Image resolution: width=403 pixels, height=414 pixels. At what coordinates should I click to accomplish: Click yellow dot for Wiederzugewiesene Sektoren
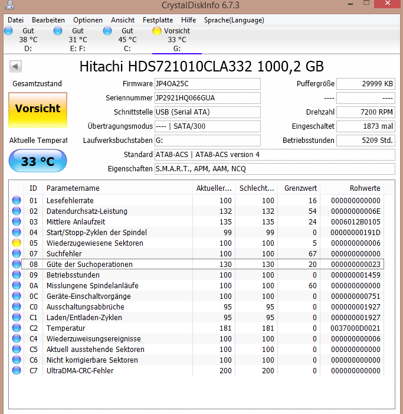click(x=17, y=243)
